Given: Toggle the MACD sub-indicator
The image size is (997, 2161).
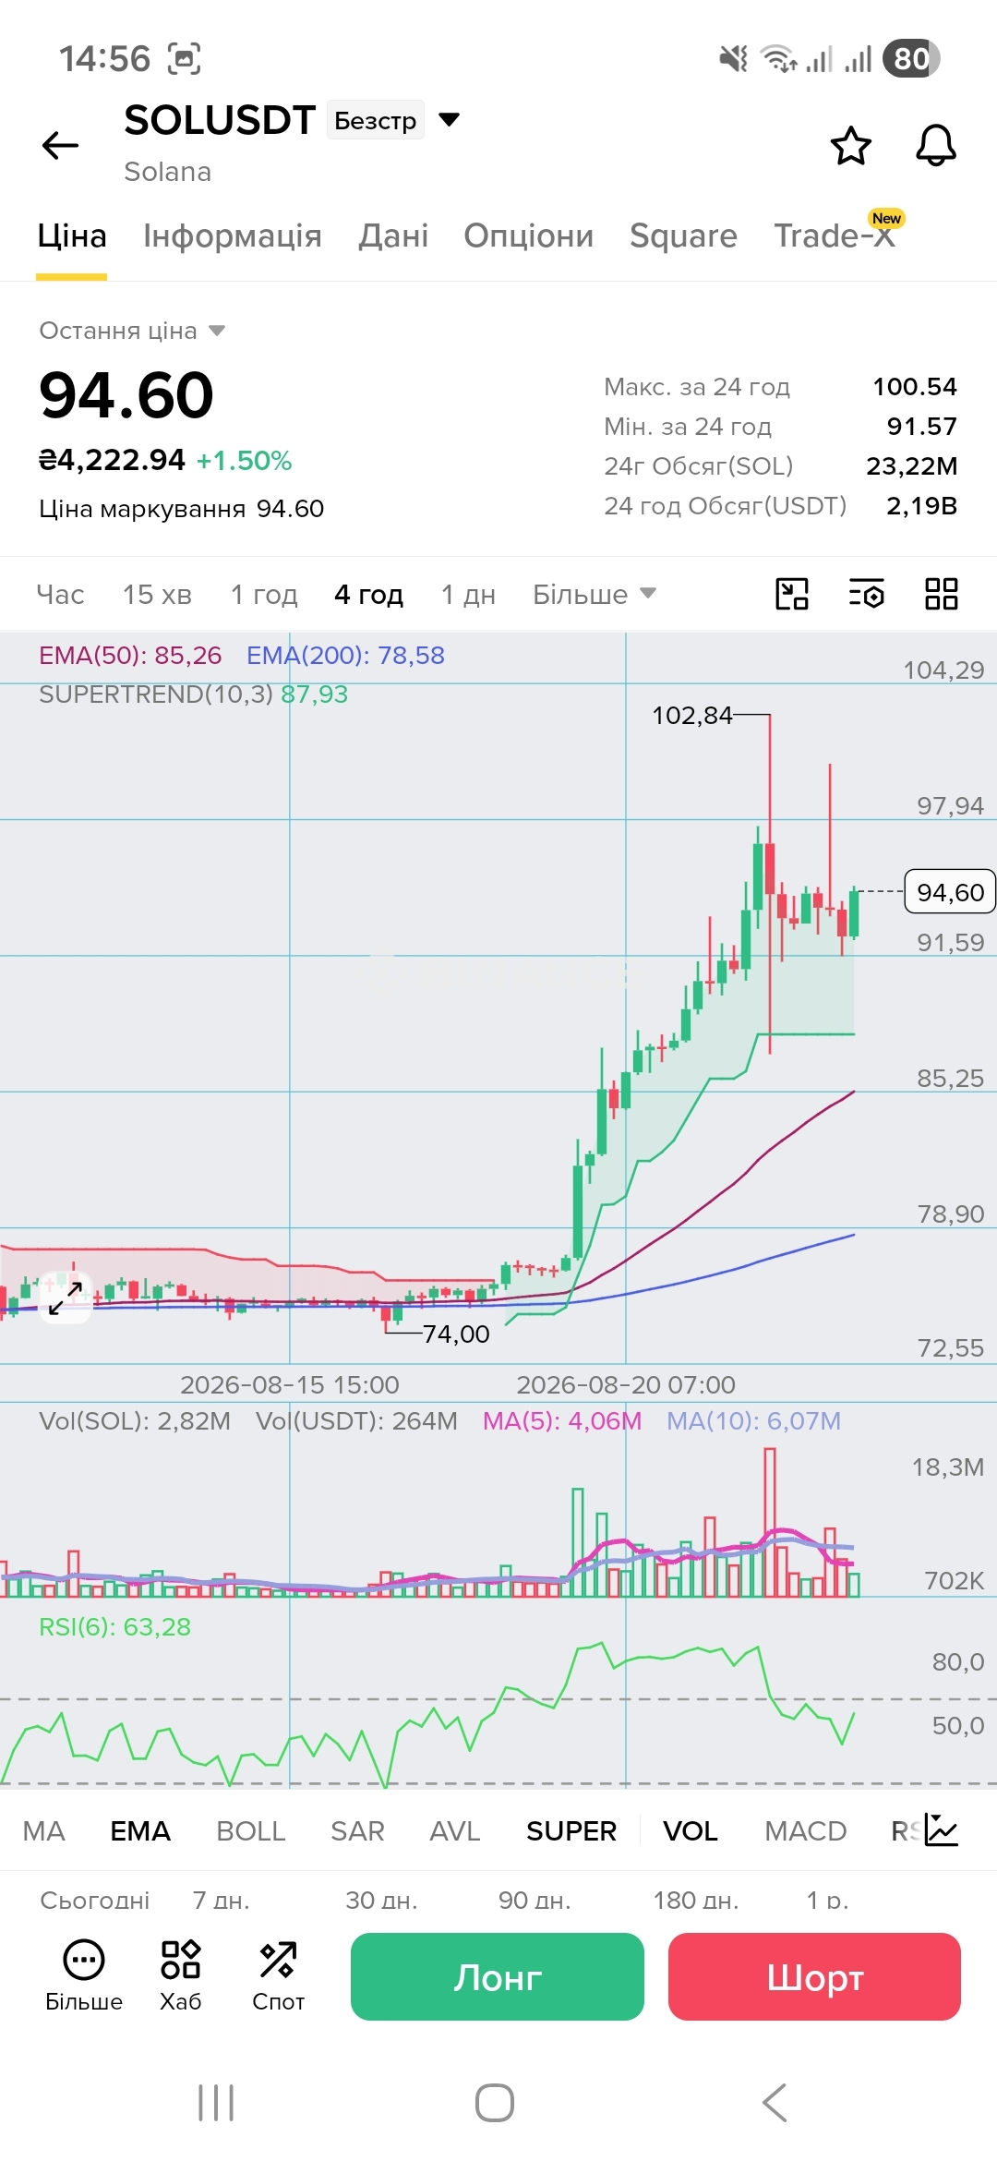Looking at the screenshot, I should (x=806, y=1830).
